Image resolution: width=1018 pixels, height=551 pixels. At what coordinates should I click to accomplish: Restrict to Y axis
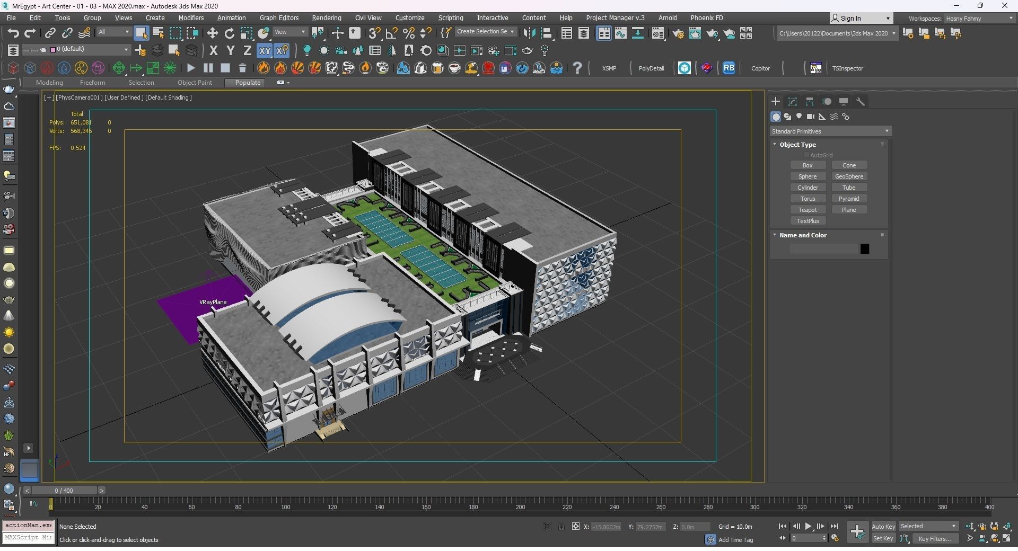coord(231,51)
